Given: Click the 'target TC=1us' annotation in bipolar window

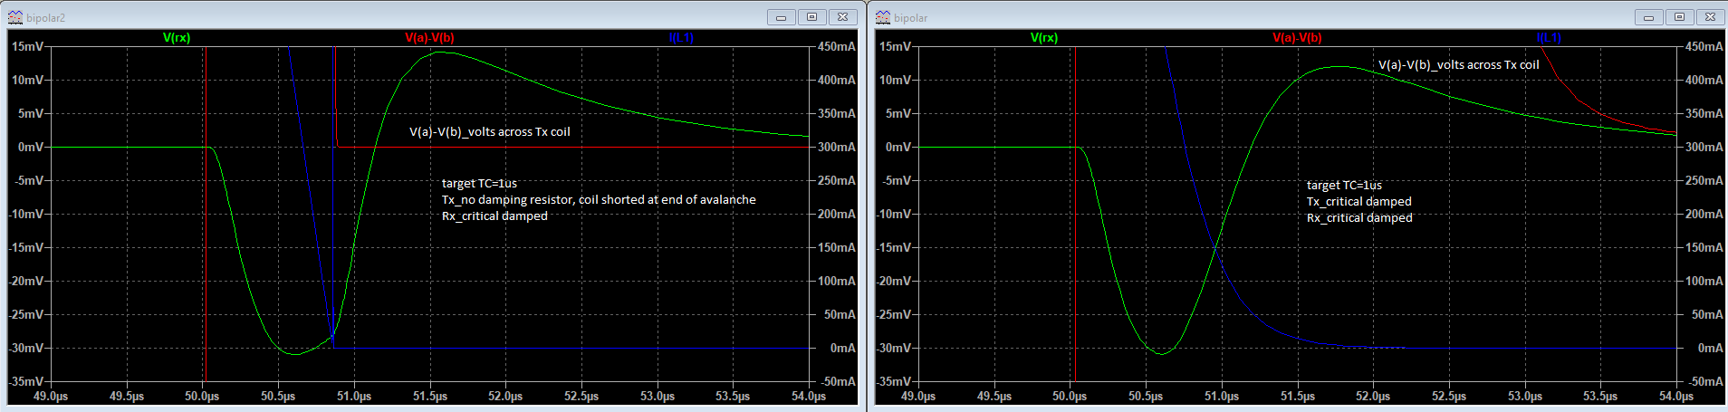Looking at the screenshot, I should click(1344, 186).
